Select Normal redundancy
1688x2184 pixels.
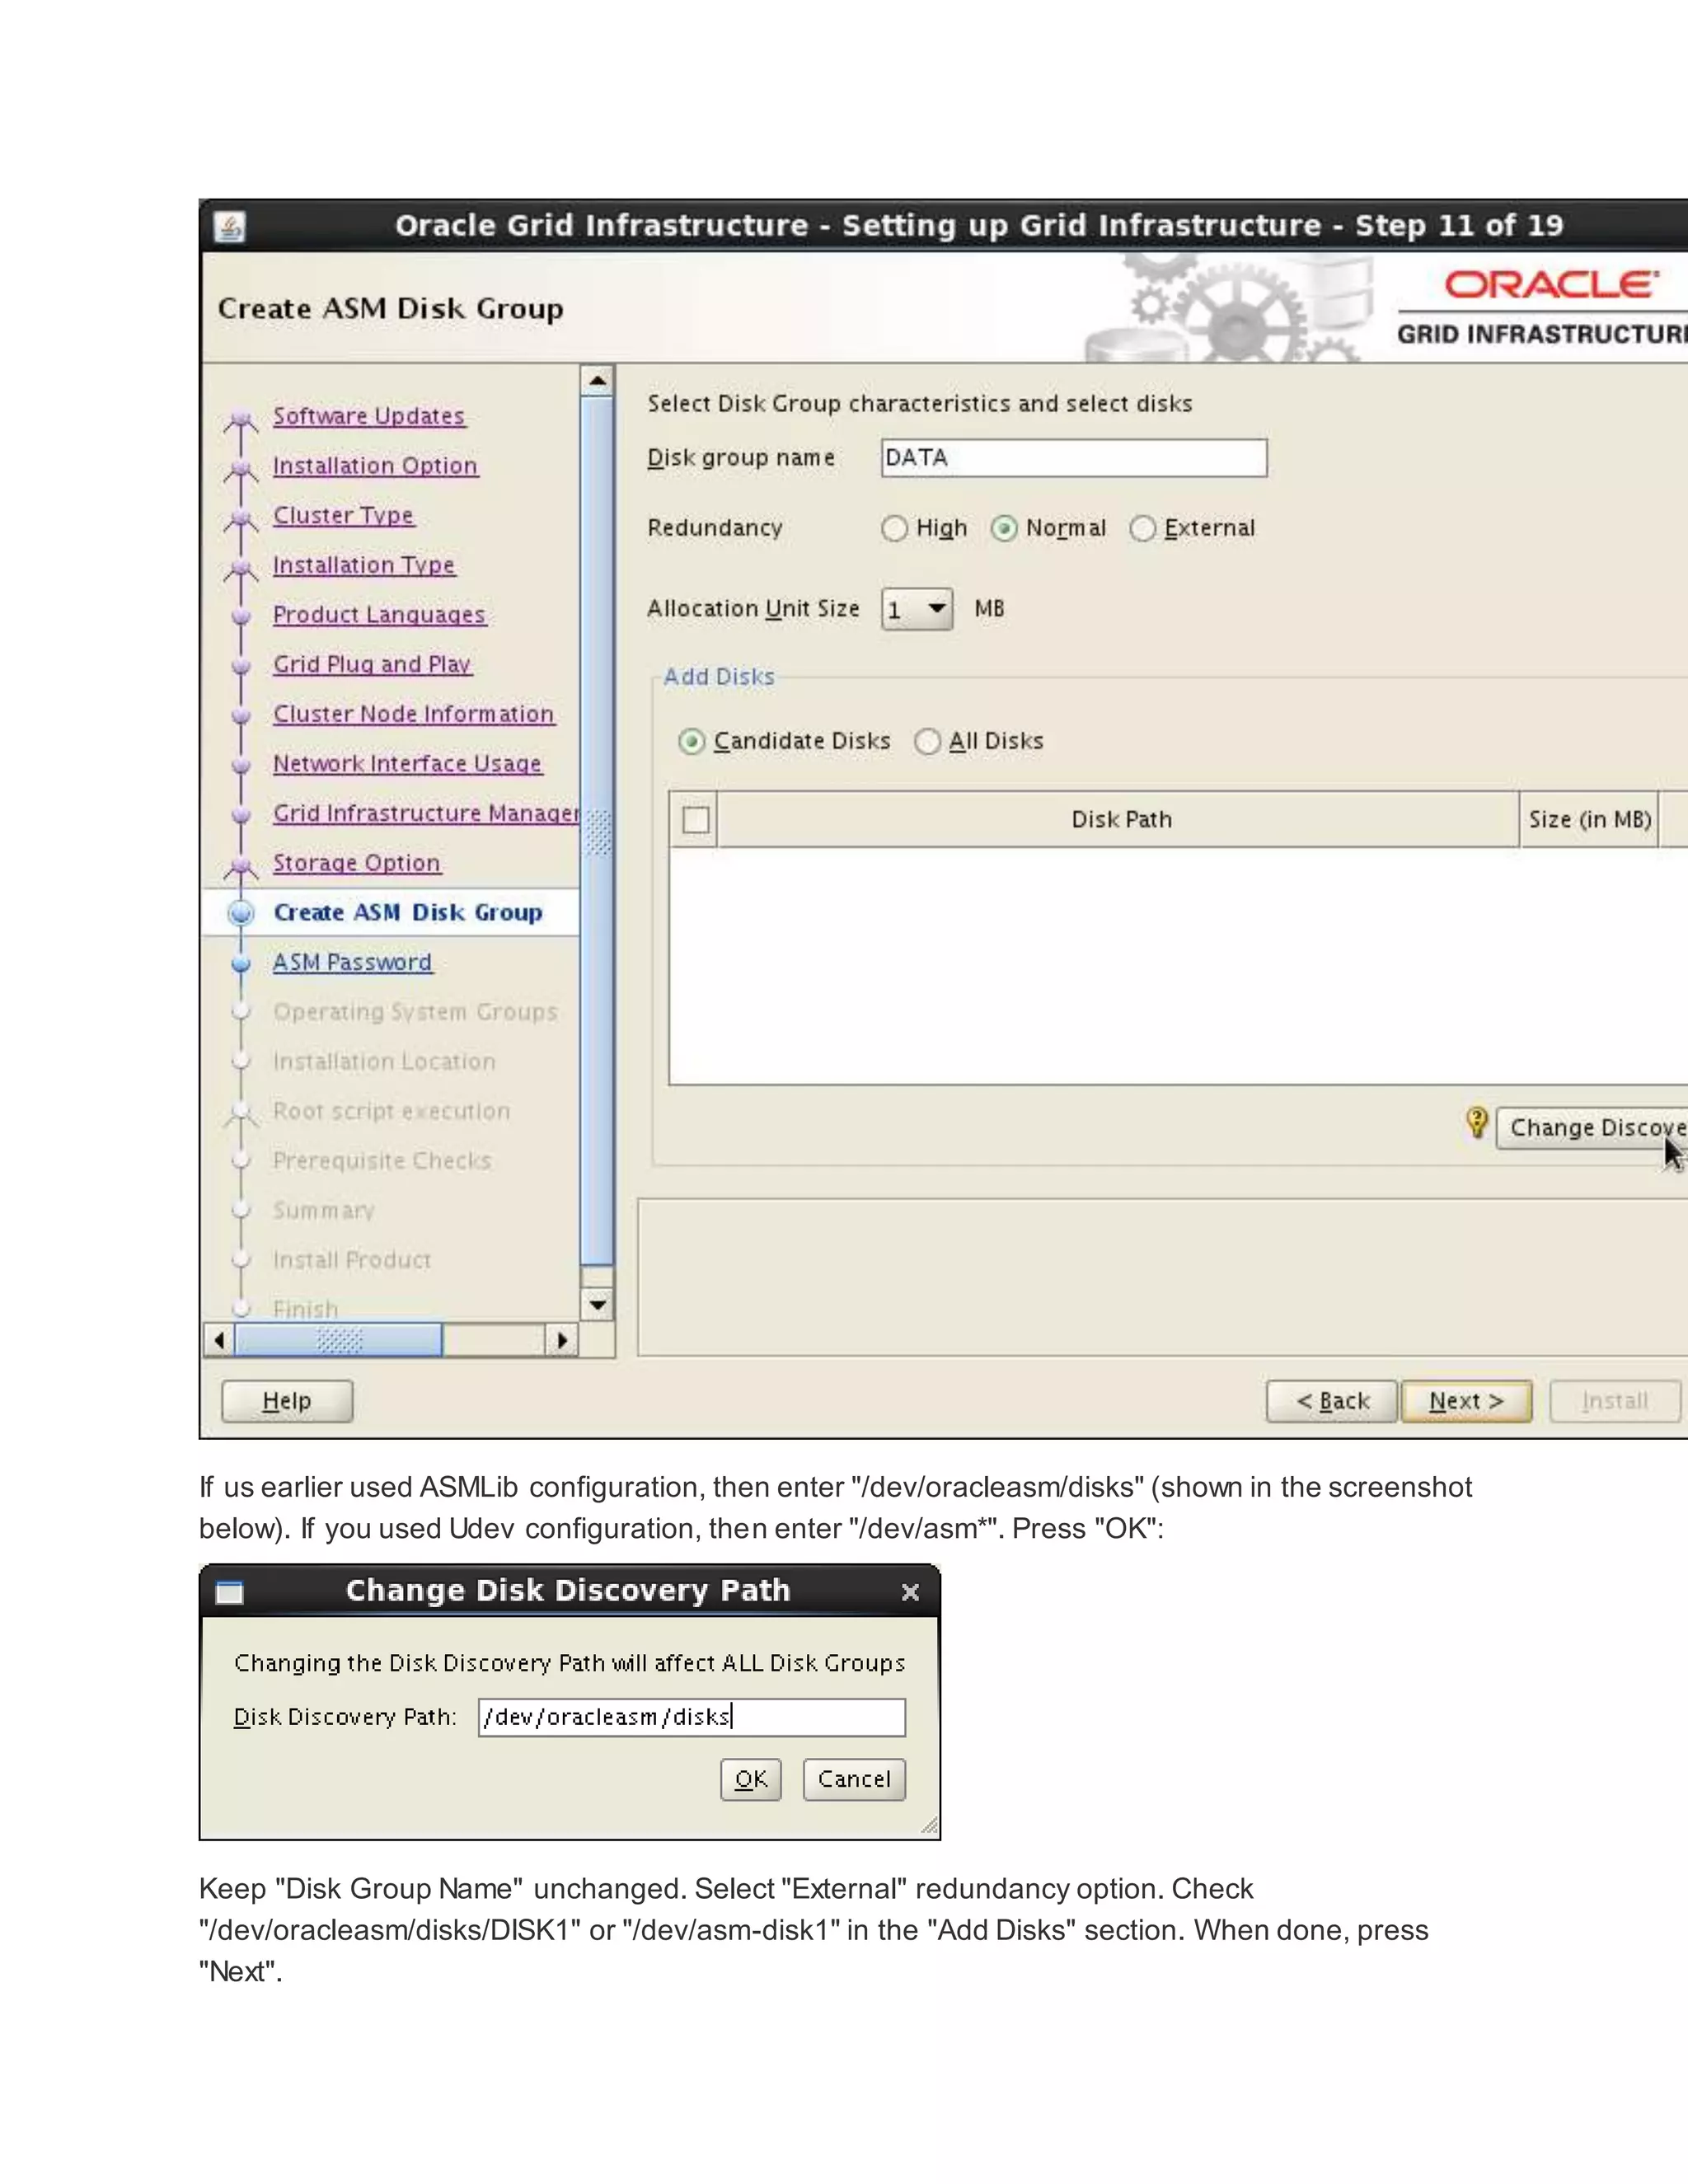(1004, 528)
